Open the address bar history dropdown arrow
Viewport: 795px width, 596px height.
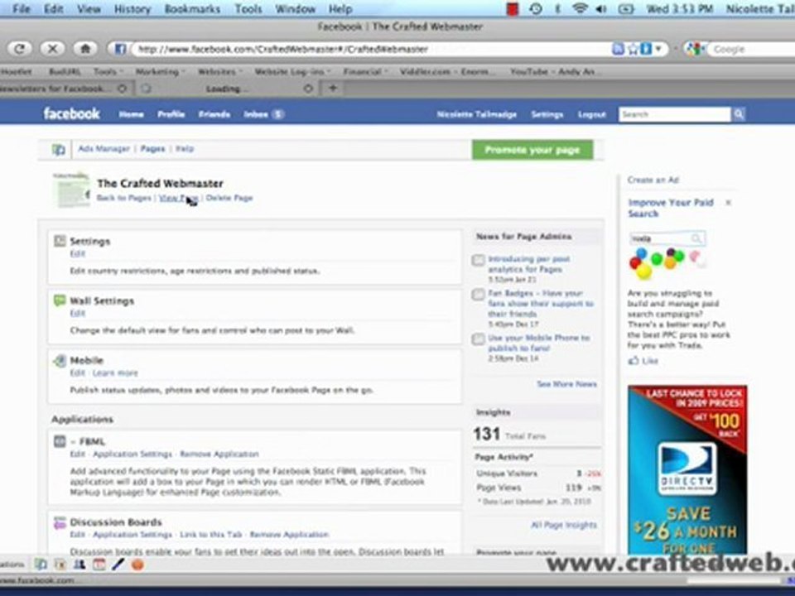click(x=658, y=49)
